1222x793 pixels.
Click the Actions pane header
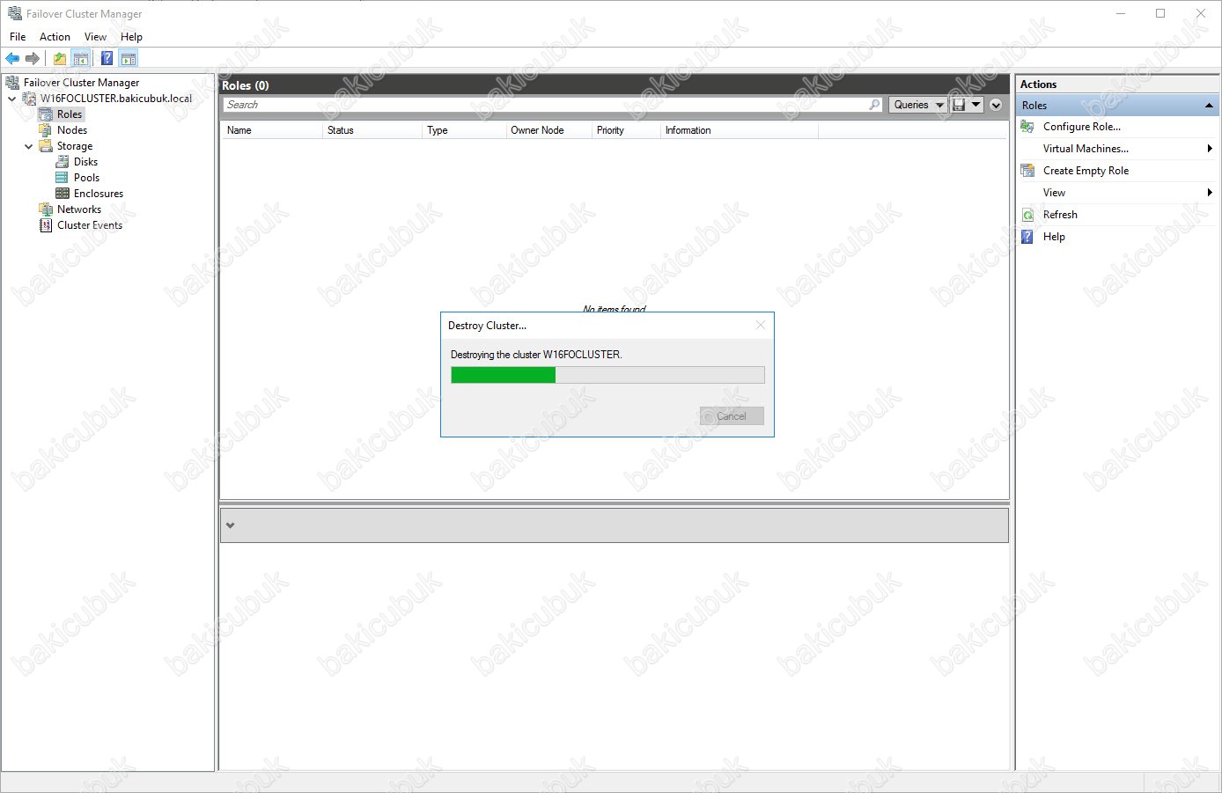click(x=1117, y=84)
